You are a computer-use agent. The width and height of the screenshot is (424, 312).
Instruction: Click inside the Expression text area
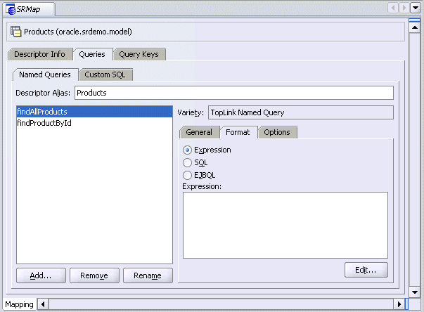tap(285, 226)
